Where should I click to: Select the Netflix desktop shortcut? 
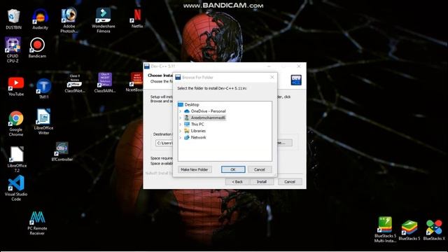coord(137,19)
